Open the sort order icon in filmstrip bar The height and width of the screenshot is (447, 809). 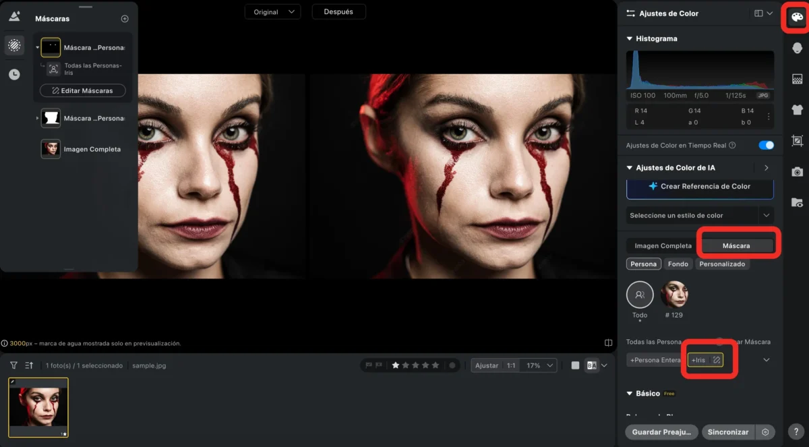29,365
